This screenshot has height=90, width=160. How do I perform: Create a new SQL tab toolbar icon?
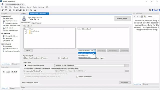(3, 10)
